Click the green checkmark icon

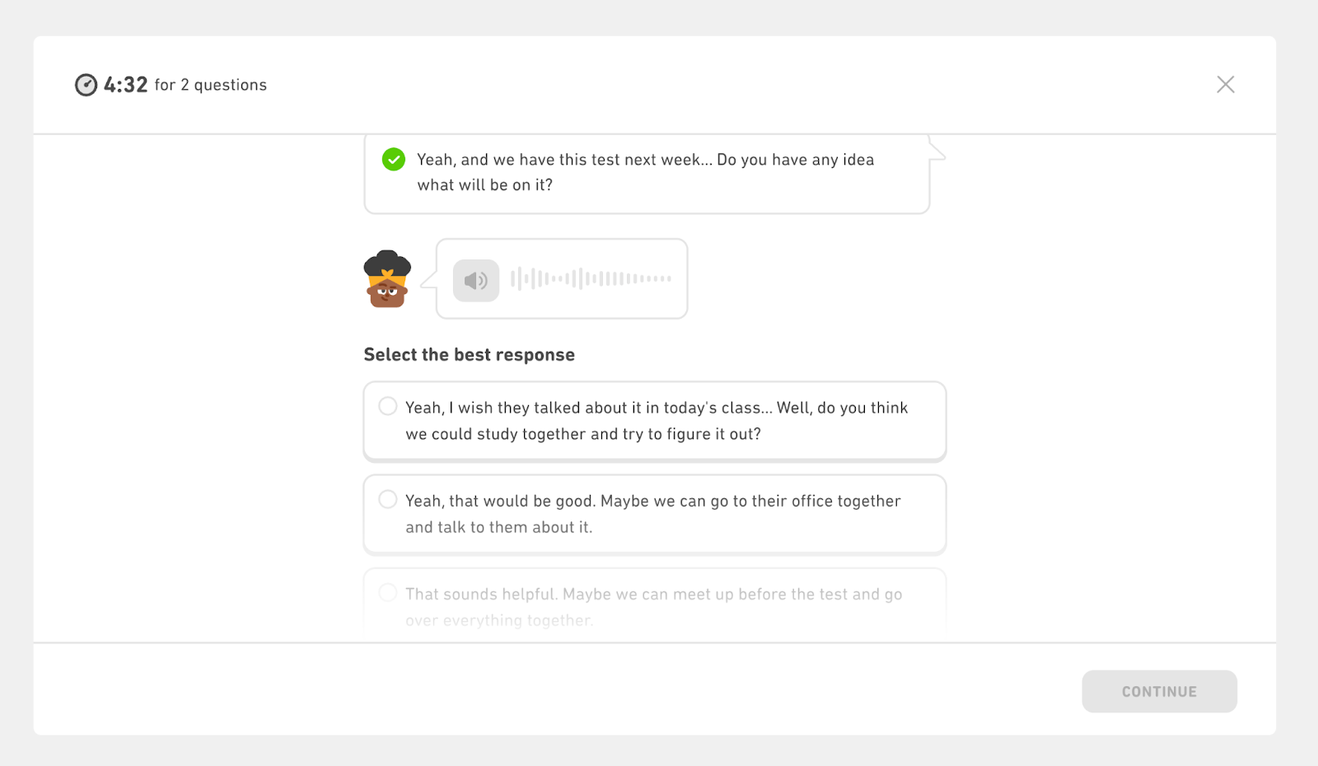tap(394, 160)
